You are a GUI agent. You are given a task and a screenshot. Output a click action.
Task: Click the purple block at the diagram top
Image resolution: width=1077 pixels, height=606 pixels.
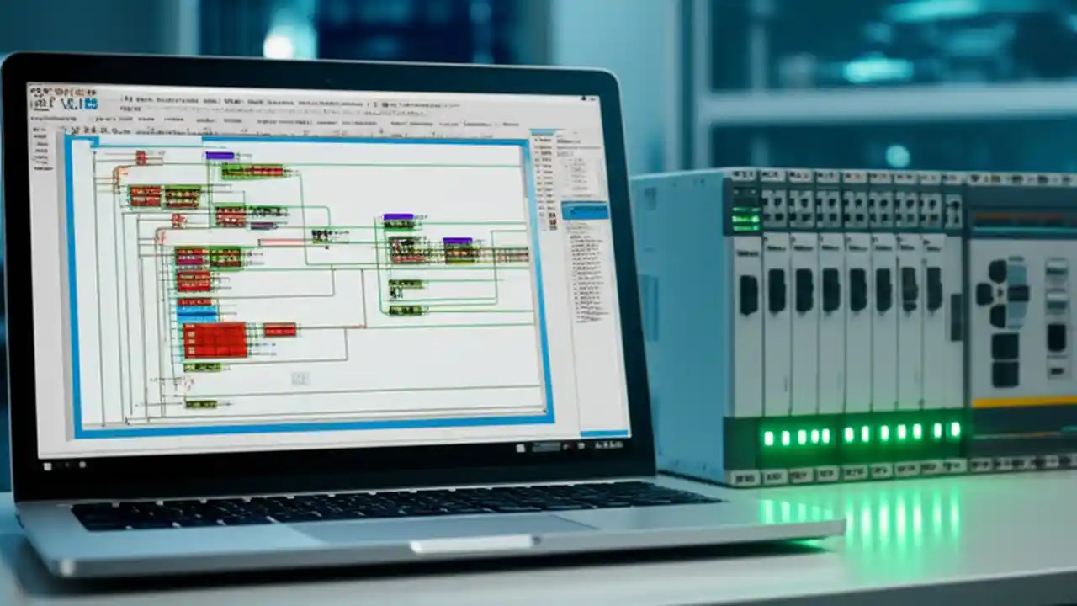[x=219, y=156]
